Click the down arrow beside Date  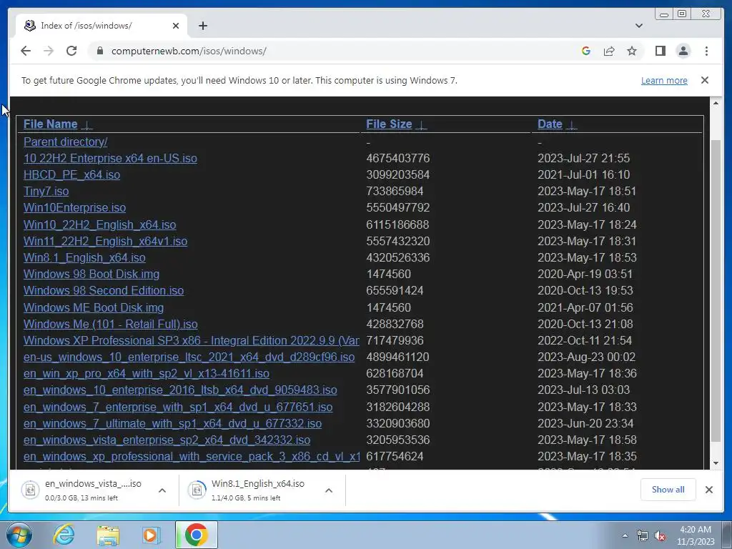click(x=571, y=124)
